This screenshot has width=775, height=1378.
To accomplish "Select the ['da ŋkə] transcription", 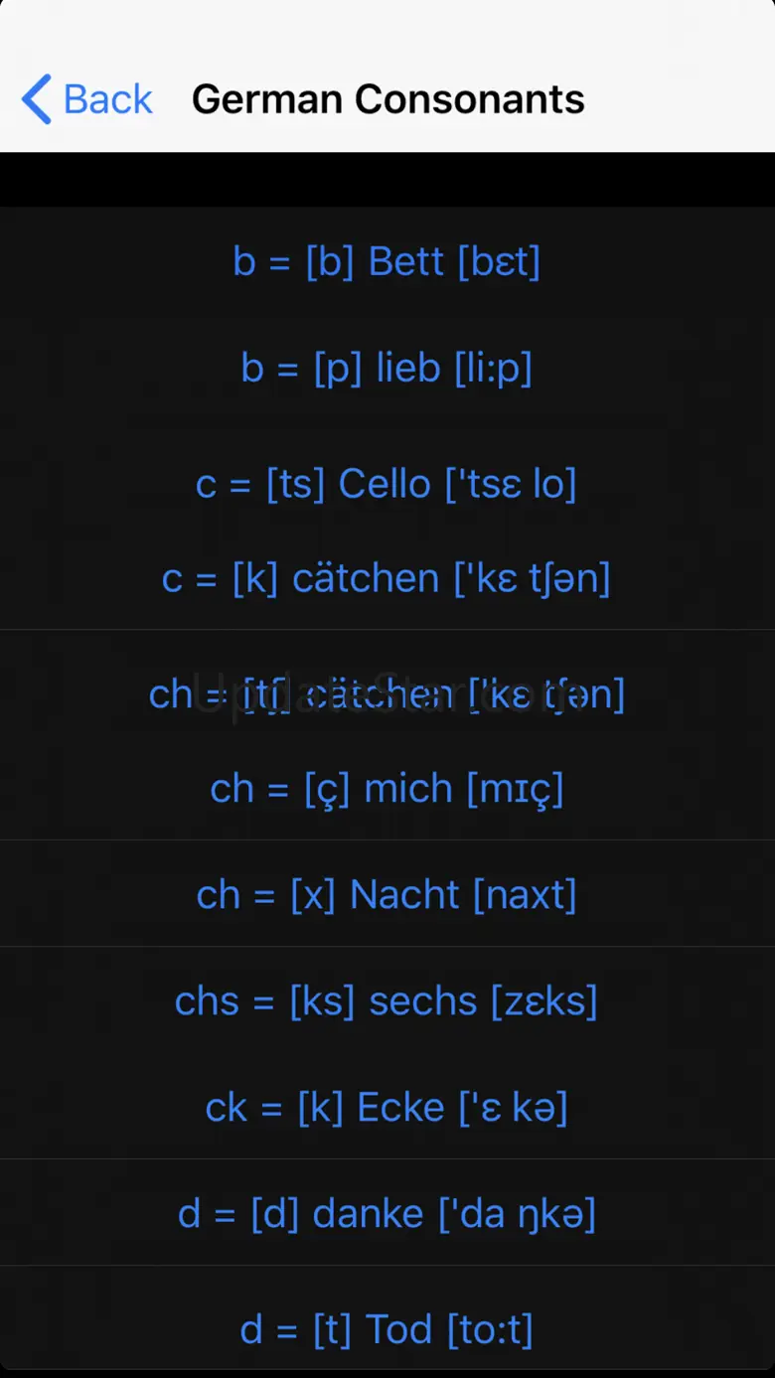I will click(x=518, y=1214).
